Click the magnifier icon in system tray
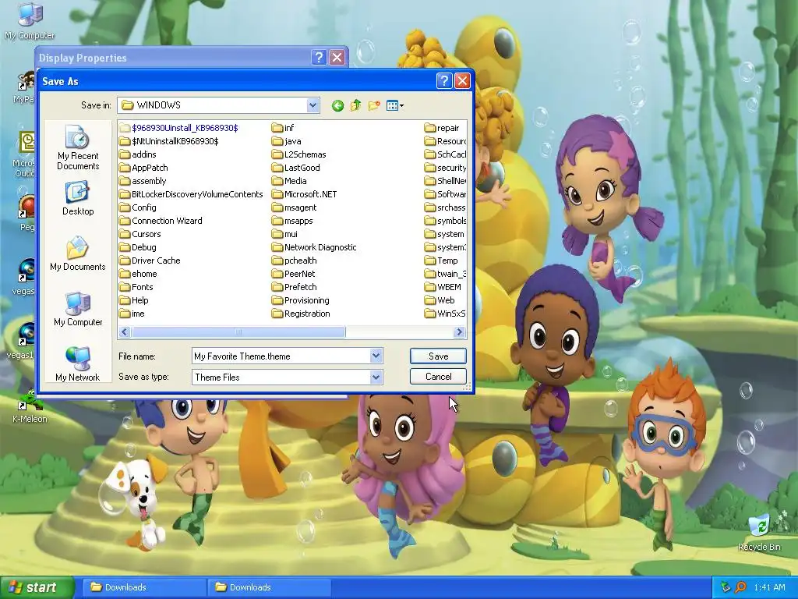The width and height of the screenshot is (798, 599). pos(740,587)
